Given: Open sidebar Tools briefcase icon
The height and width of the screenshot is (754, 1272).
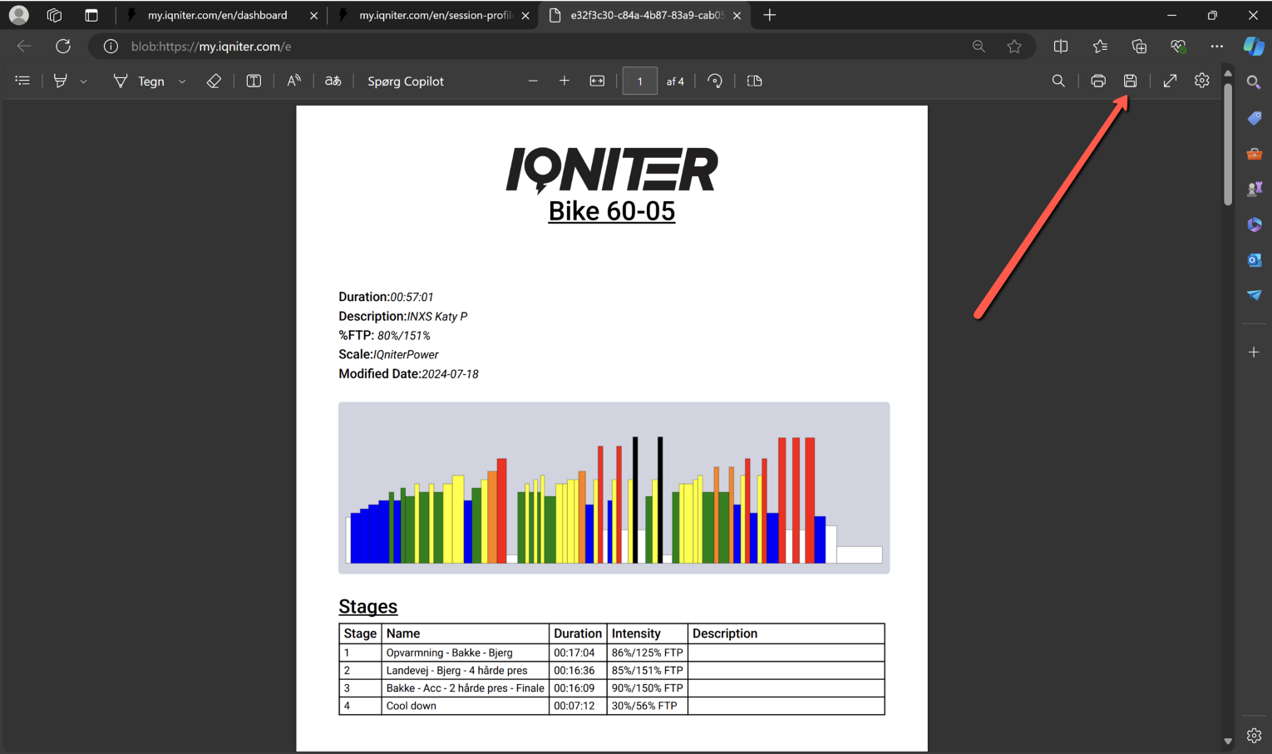Looking at the screenshot, I should click(1254, 154).
